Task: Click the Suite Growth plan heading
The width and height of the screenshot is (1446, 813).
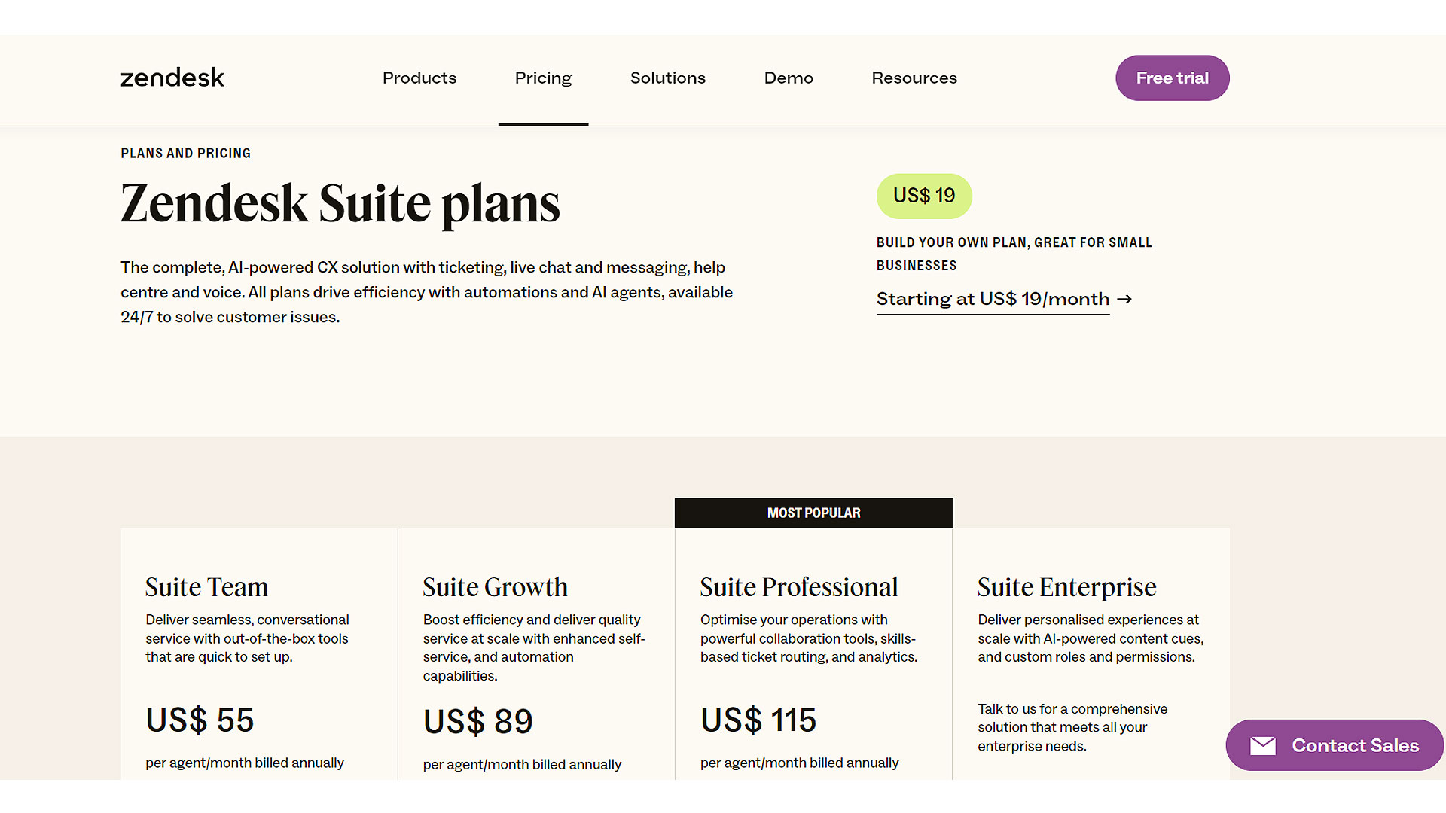Action: (495, 587)
